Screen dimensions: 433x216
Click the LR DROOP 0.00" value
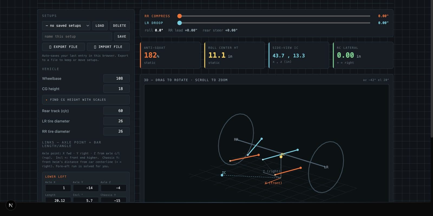pyautogui.click(x=383, y=23)
